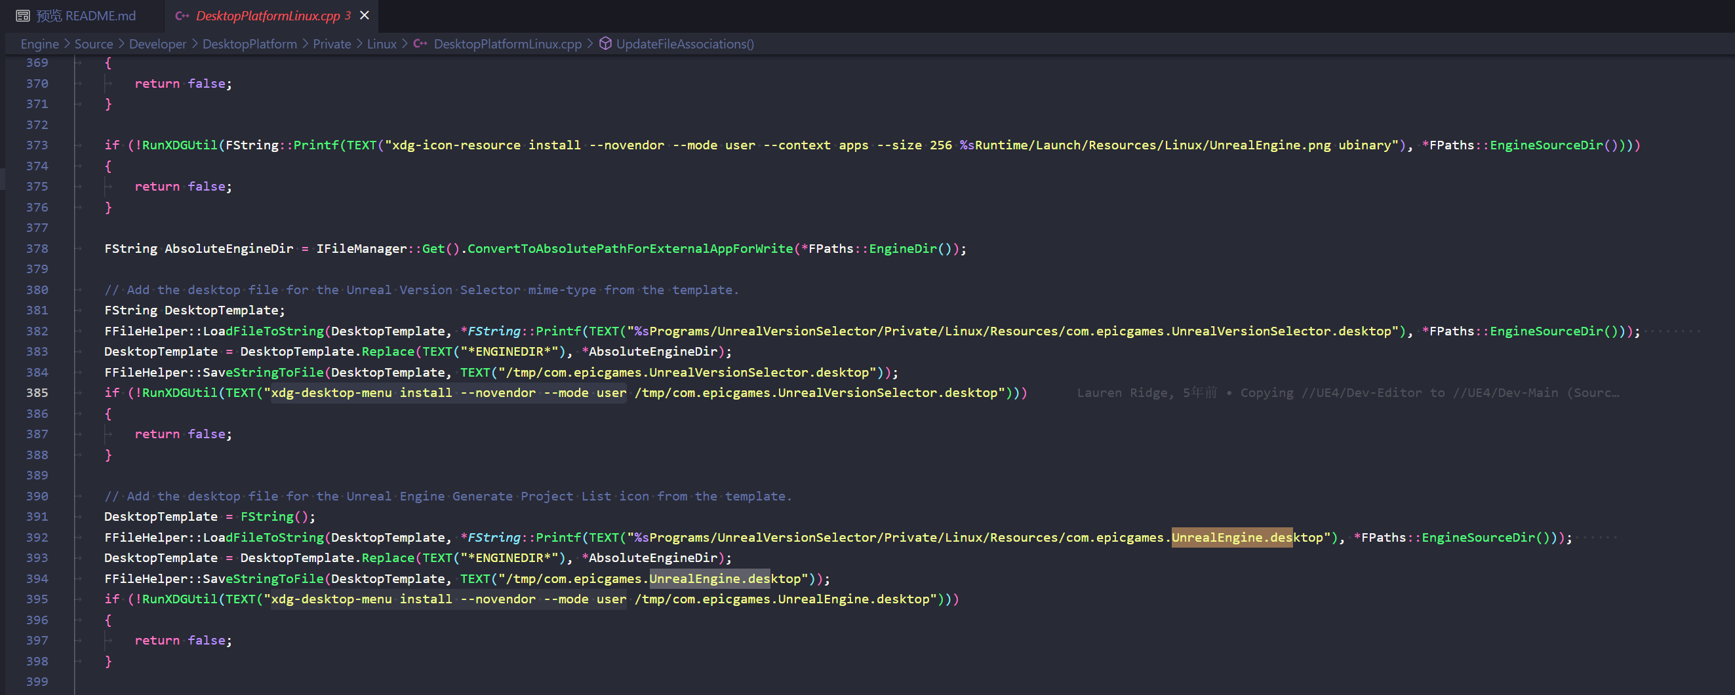The width and height of the screenshot is (1735, 695).
Task: Click line number 392 in the gutter
Action: point(37,537)
